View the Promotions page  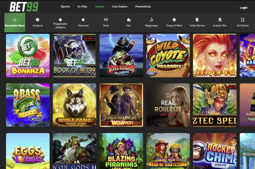click(143, 7)
